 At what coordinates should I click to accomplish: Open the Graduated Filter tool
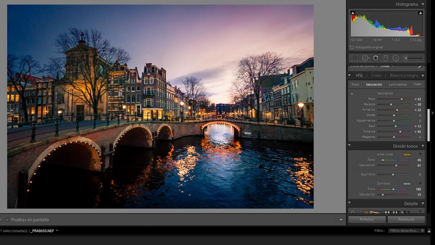[x=386, y=58]
